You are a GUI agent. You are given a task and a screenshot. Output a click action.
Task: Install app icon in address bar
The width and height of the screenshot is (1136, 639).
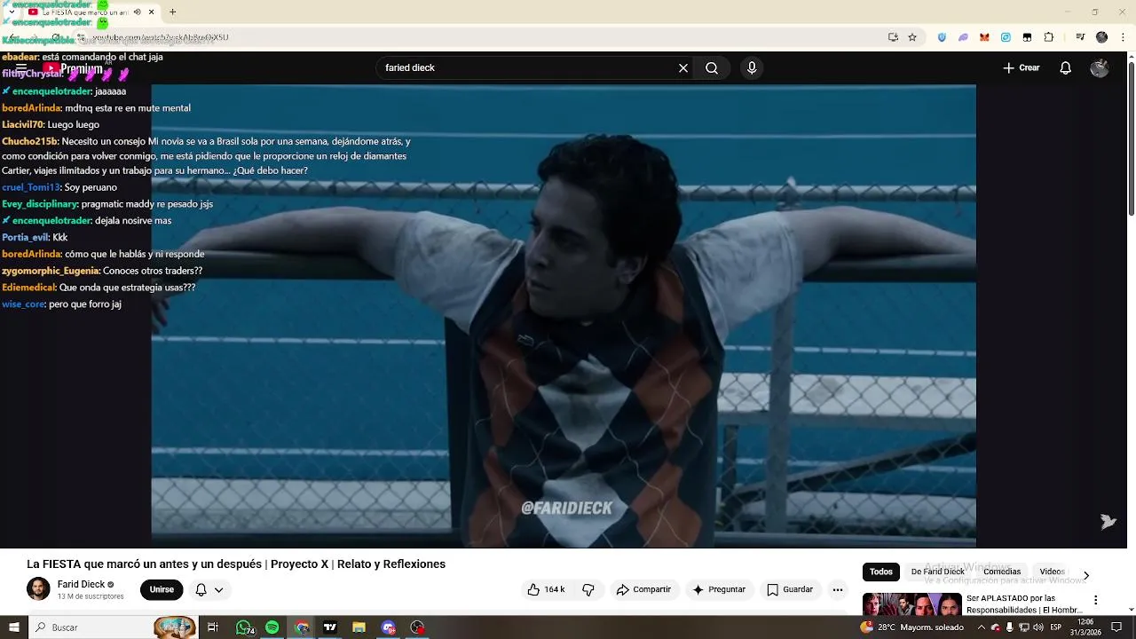[893, 37]
